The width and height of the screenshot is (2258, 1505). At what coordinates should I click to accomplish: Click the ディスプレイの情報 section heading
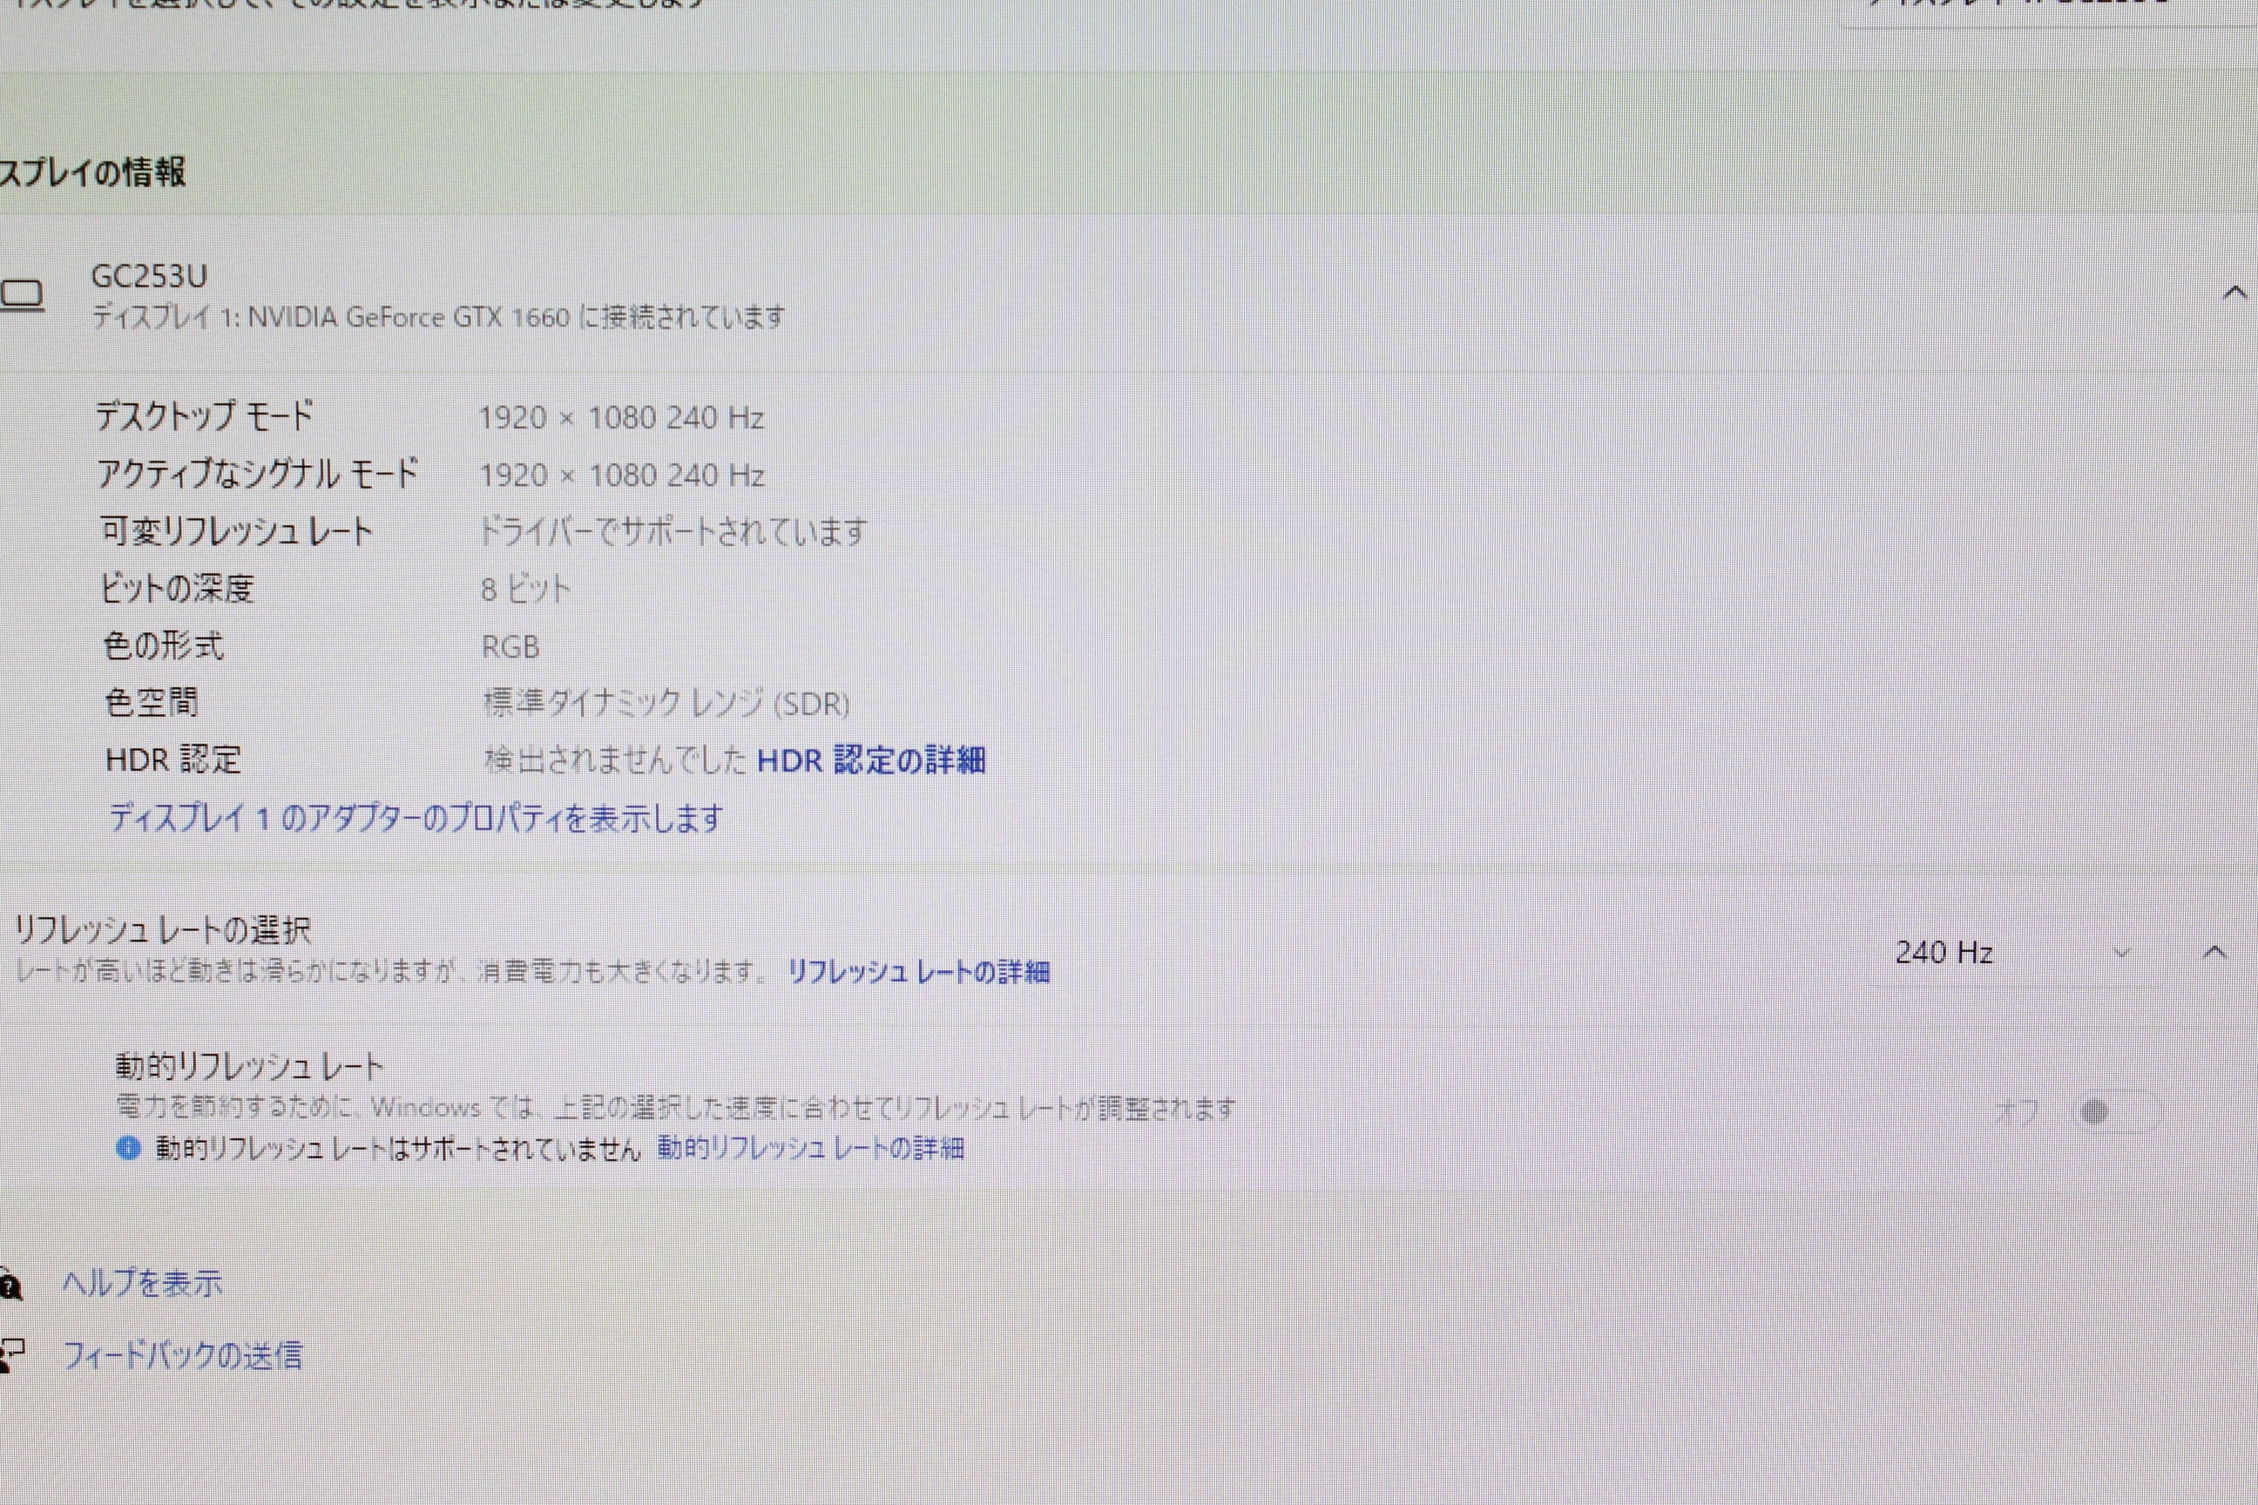tap(92, 172)
